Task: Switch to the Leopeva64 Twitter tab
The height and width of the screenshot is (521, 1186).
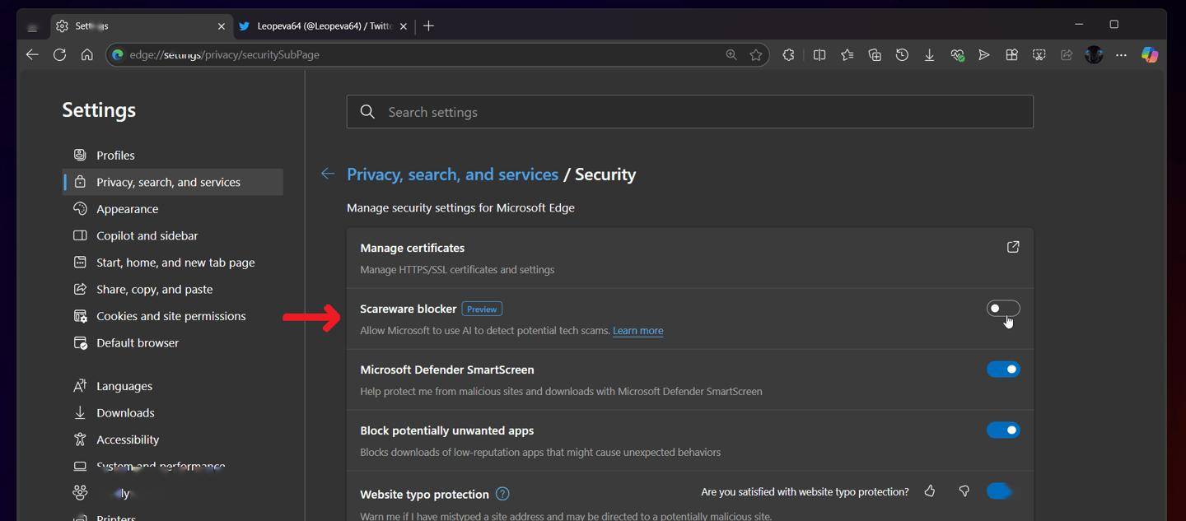Action: tap(324, 26)
